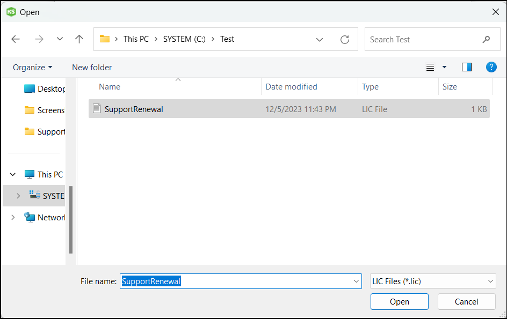Collapse the This PC tree node
This screenshot has height=319, width=507.
point(13,174)
